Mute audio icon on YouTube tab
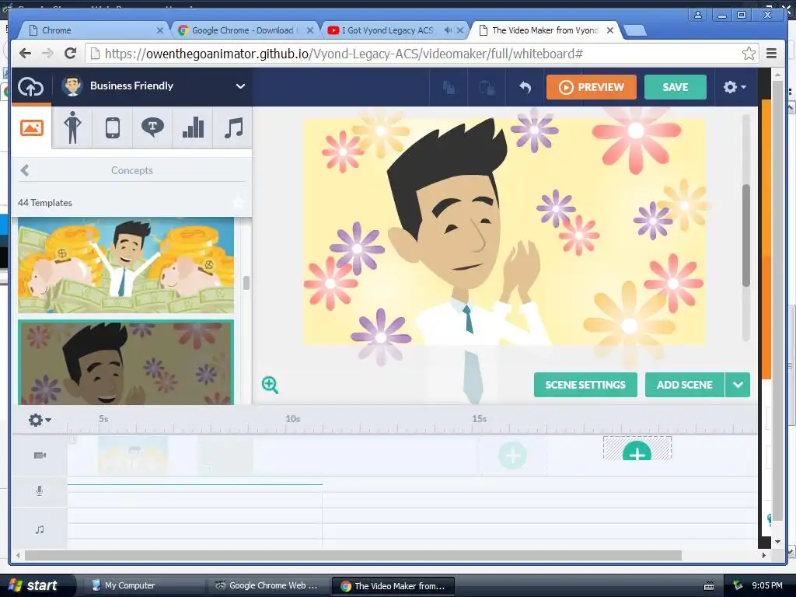 click(448, 30)
